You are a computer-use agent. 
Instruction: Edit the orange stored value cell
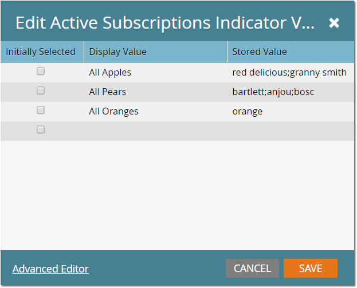[248, 111]
